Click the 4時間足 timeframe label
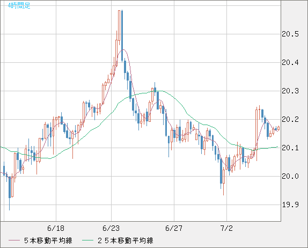Viewport: 308px width, 248px height. click(19, 5)
